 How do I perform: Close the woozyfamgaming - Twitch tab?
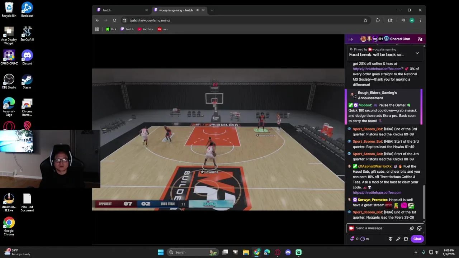[203, 10]
